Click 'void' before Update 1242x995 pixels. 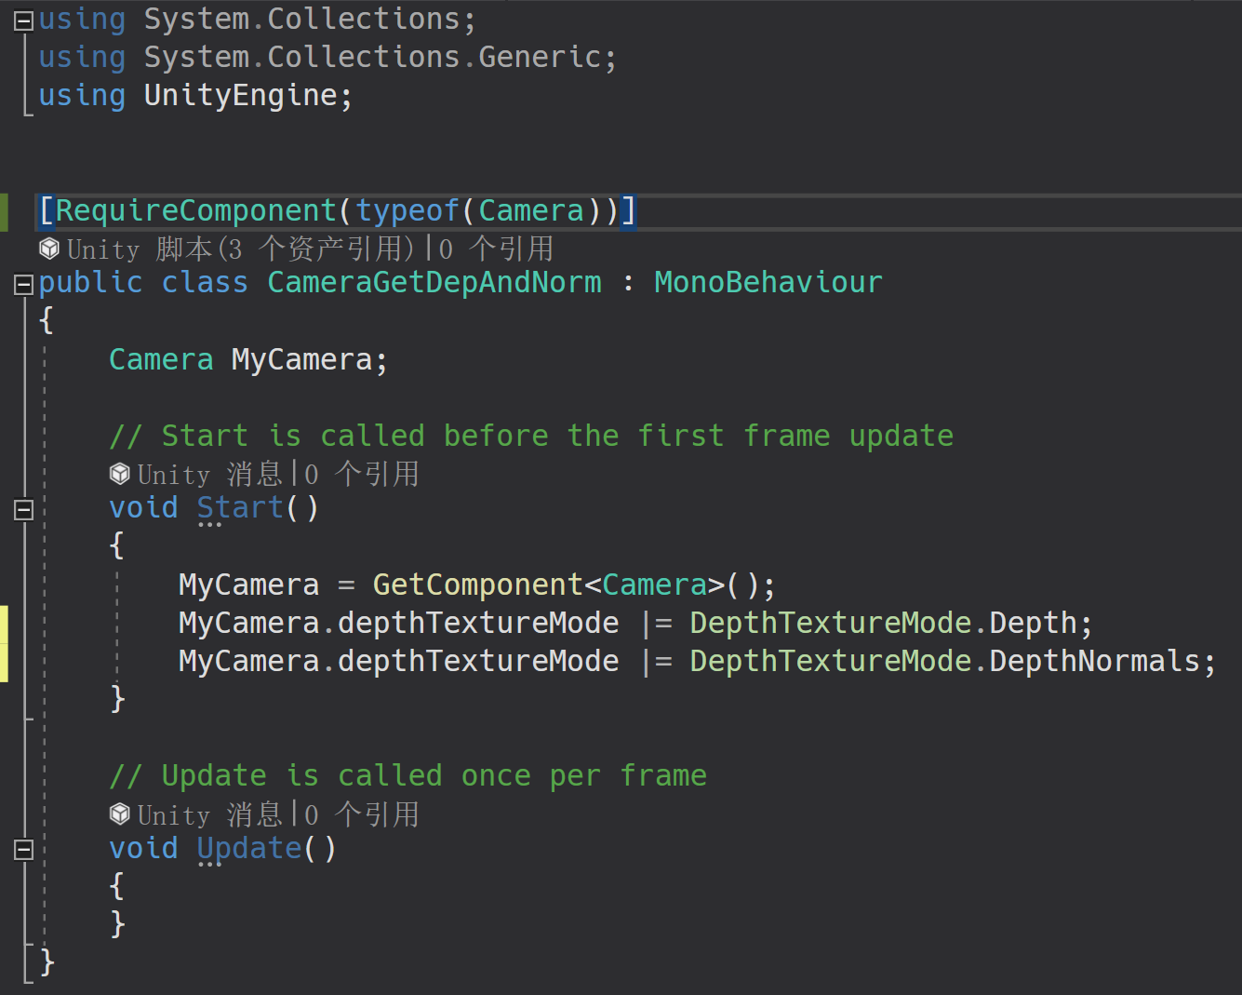point(143,848)
